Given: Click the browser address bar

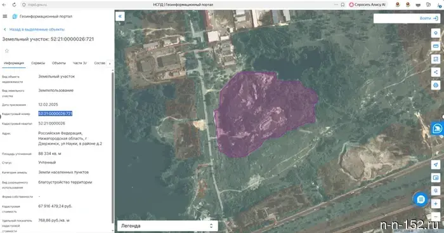Looking at the screenshot, I should click(x=181, y=5).
